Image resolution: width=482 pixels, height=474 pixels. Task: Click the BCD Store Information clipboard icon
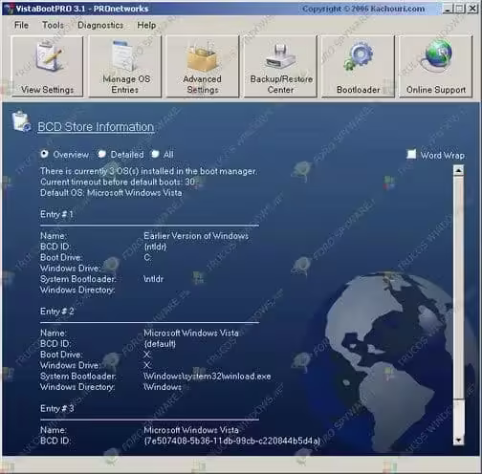21,121
